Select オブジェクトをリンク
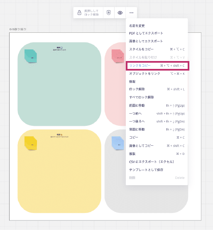 (157, 73)
